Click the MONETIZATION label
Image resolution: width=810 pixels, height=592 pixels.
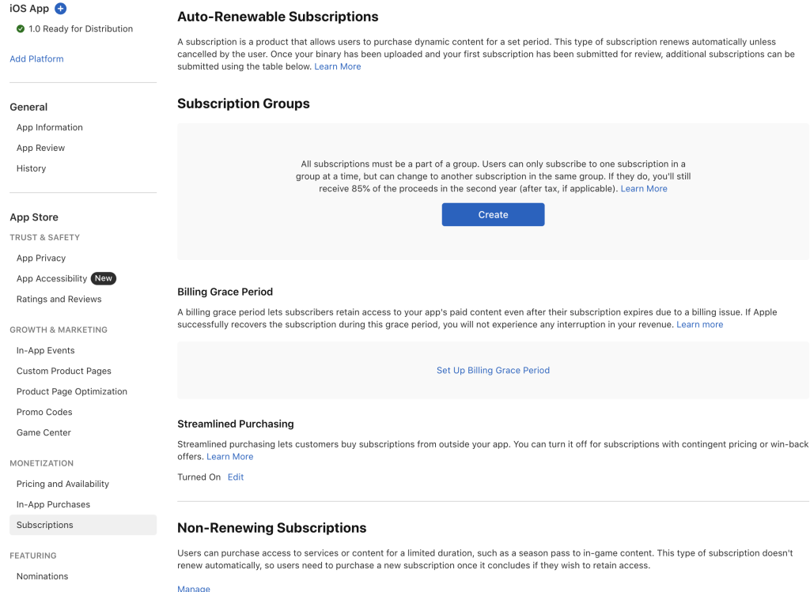coord(42,463)
